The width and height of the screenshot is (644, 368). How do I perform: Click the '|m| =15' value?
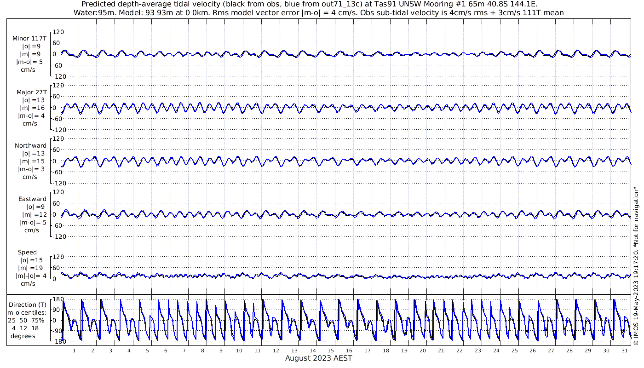coord(33,161)
